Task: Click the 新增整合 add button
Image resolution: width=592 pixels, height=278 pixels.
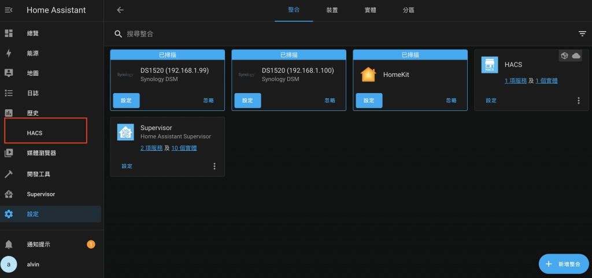Action: click(564, 264)
